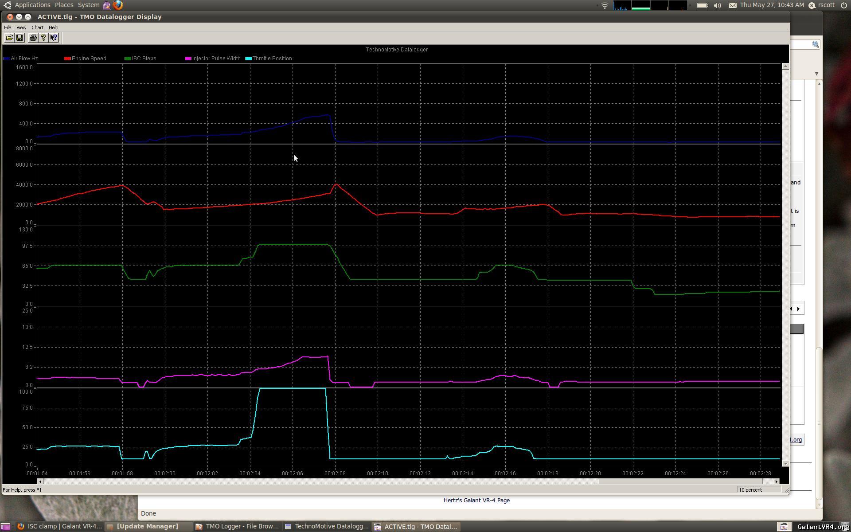The height and width of the screenshot is (532, 851).
Task: Expand the Applications menu in top panel
Action: click(x=32, y=5)
